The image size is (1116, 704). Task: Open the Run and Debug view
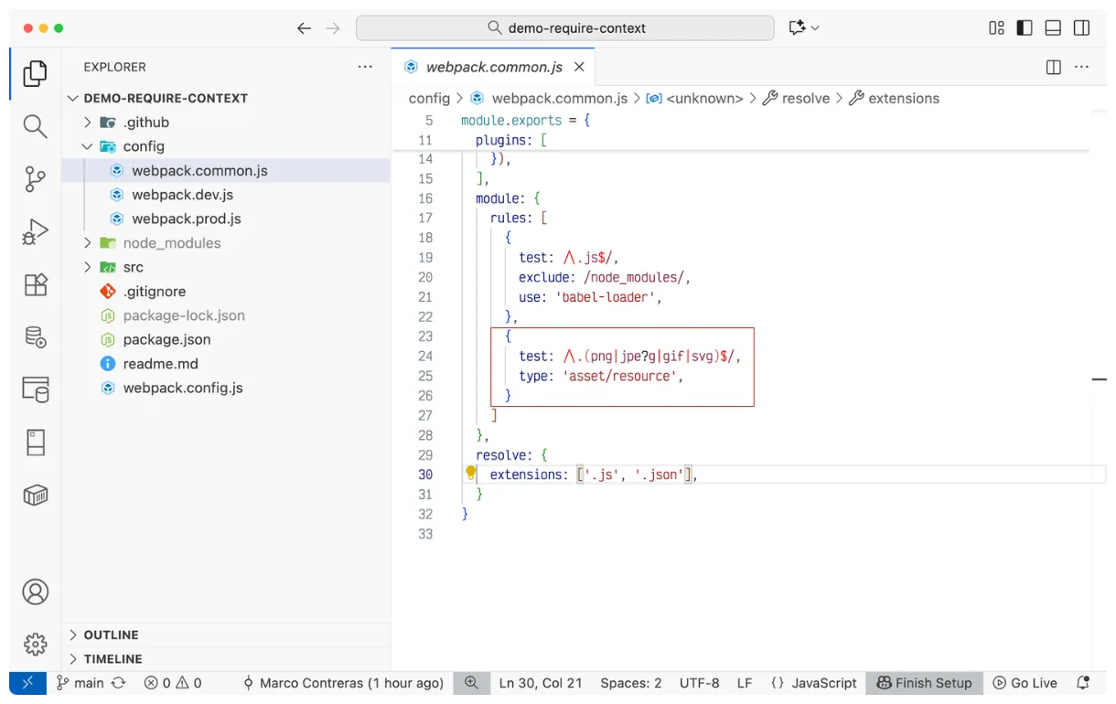[x=35, y=231]
